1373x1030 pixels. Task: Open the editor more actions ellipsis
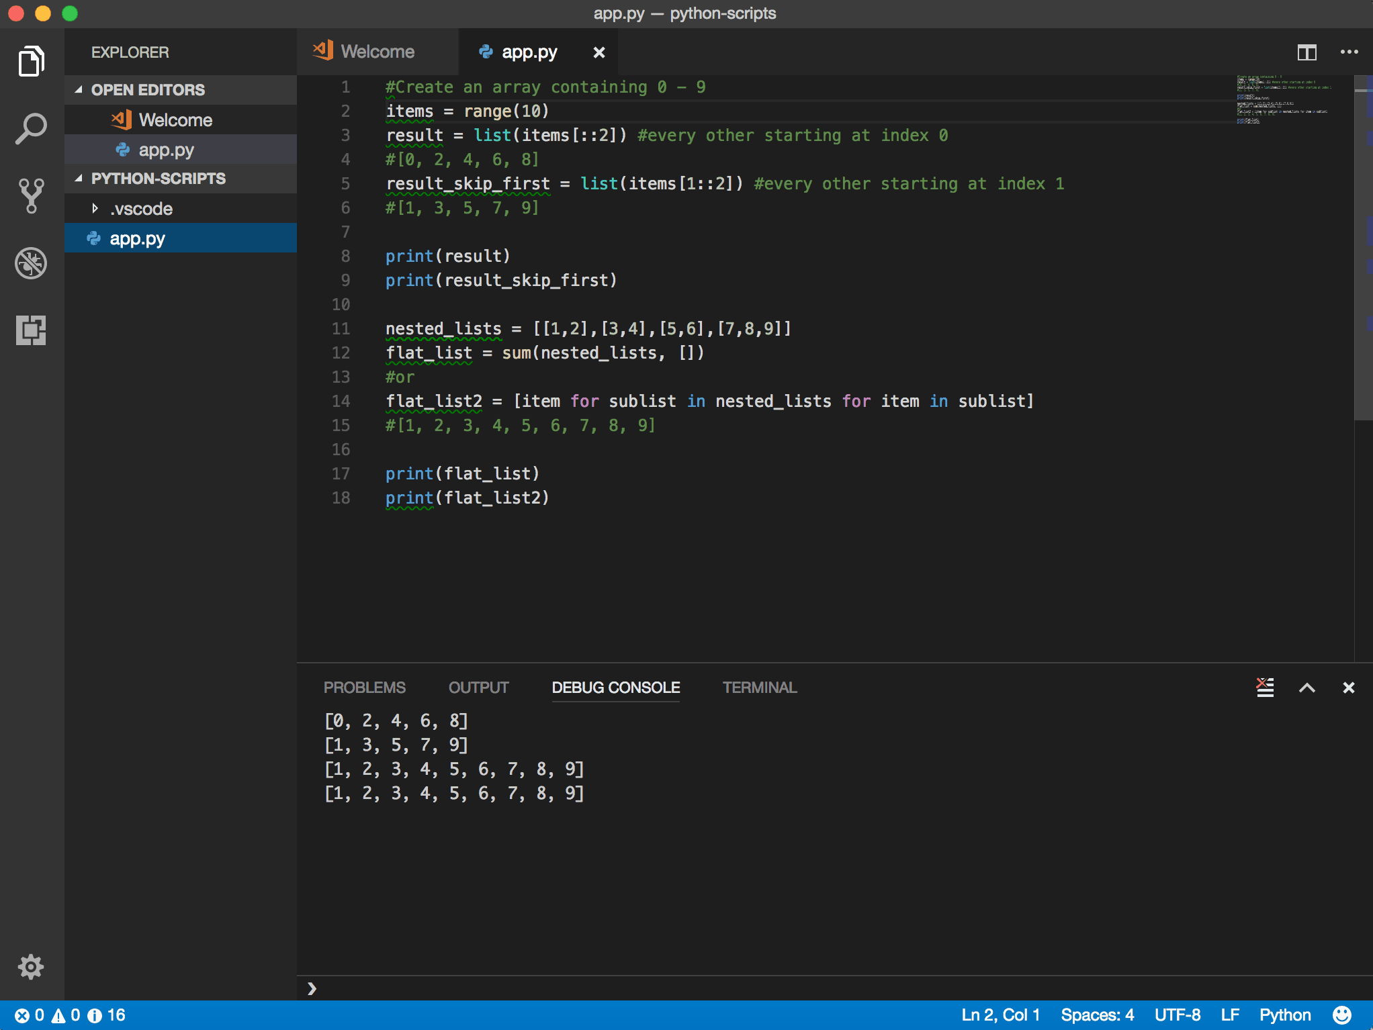(1348, 52)
